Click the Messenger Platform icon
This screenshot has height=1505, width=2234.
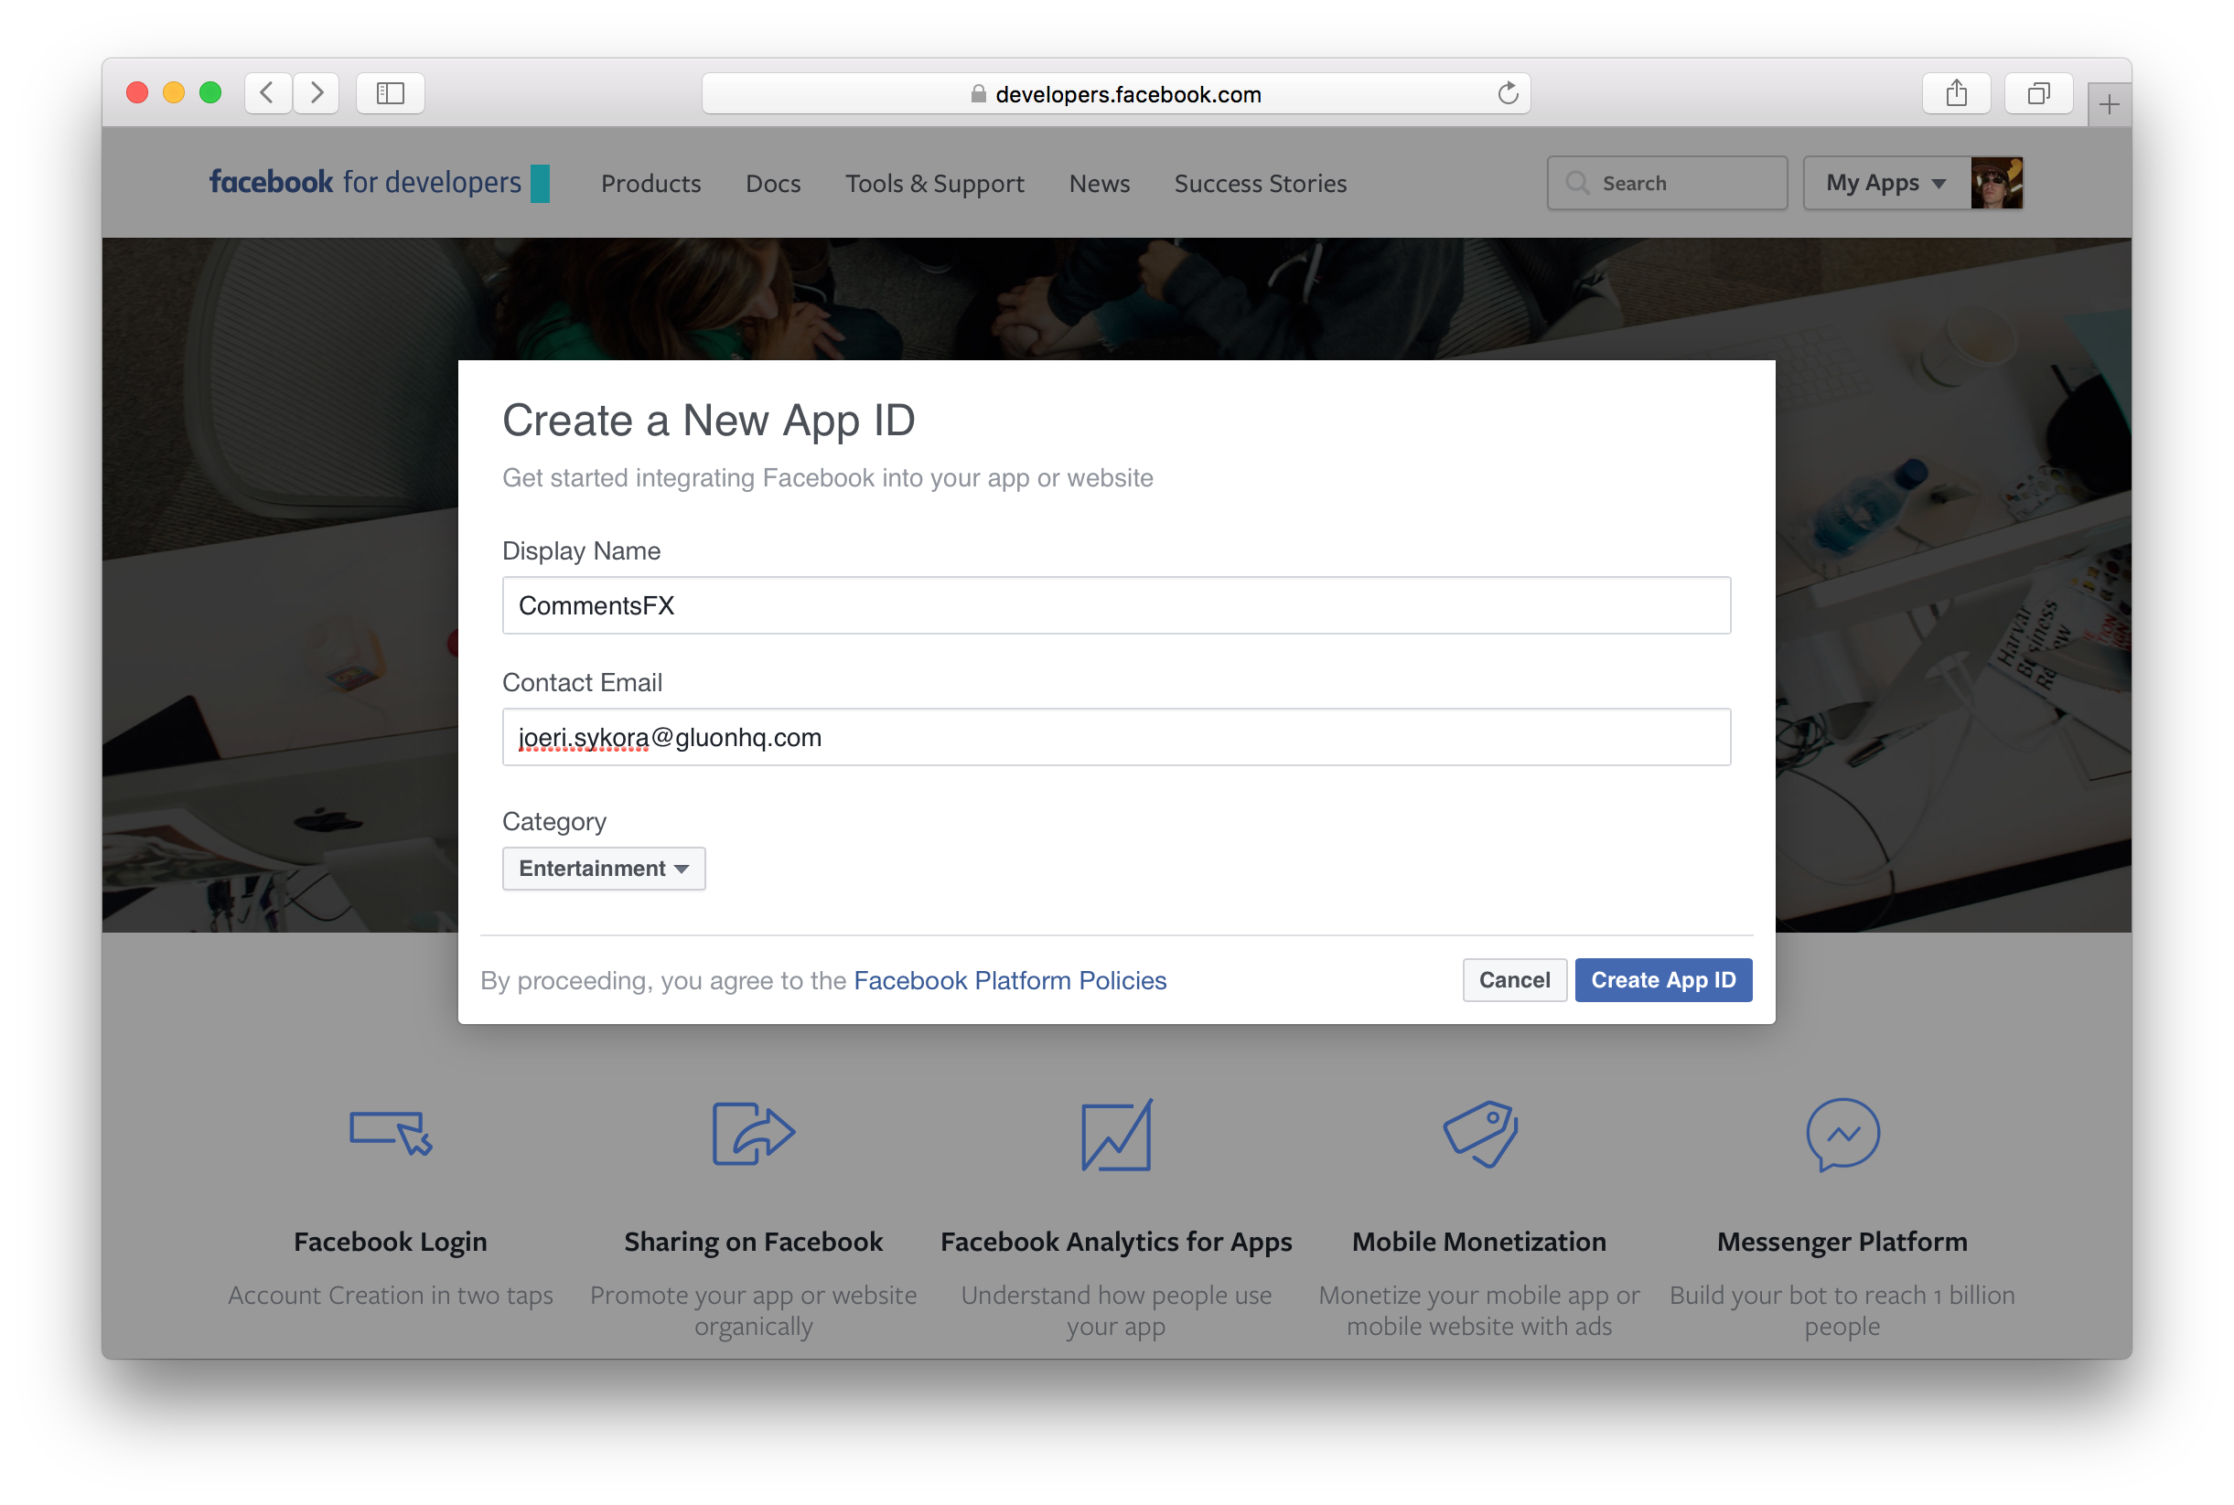1841,1132
